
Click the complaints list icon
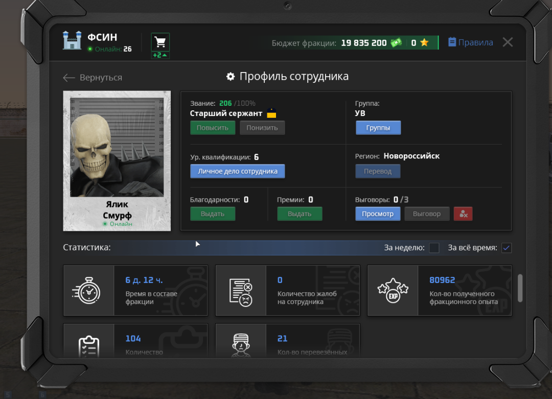point(240,291)
